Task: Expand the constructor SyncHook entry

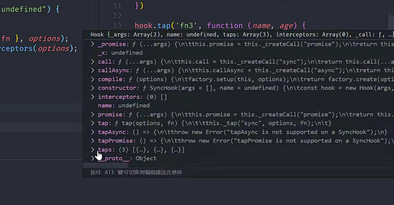Action: click(93, 88)
